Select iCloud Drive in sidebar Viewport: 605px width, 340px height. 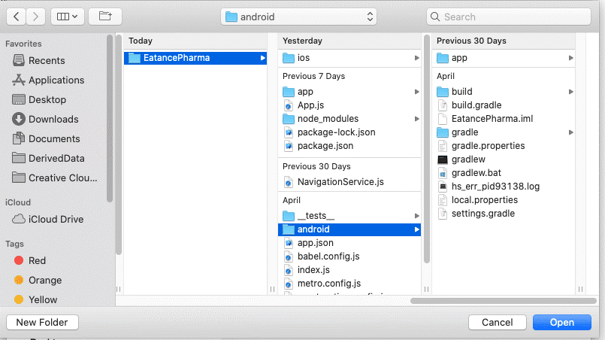pos(56,219)
